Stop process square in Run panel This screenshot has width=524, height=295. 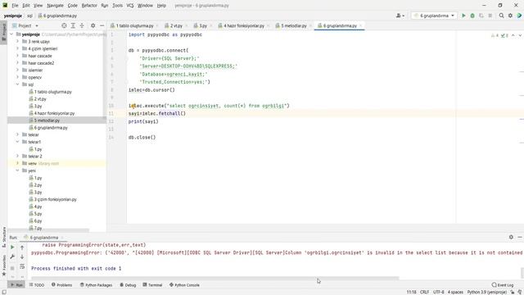(x=12, y=268)
